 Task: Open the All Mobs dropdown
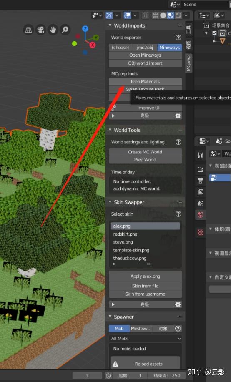pos(145,338)
